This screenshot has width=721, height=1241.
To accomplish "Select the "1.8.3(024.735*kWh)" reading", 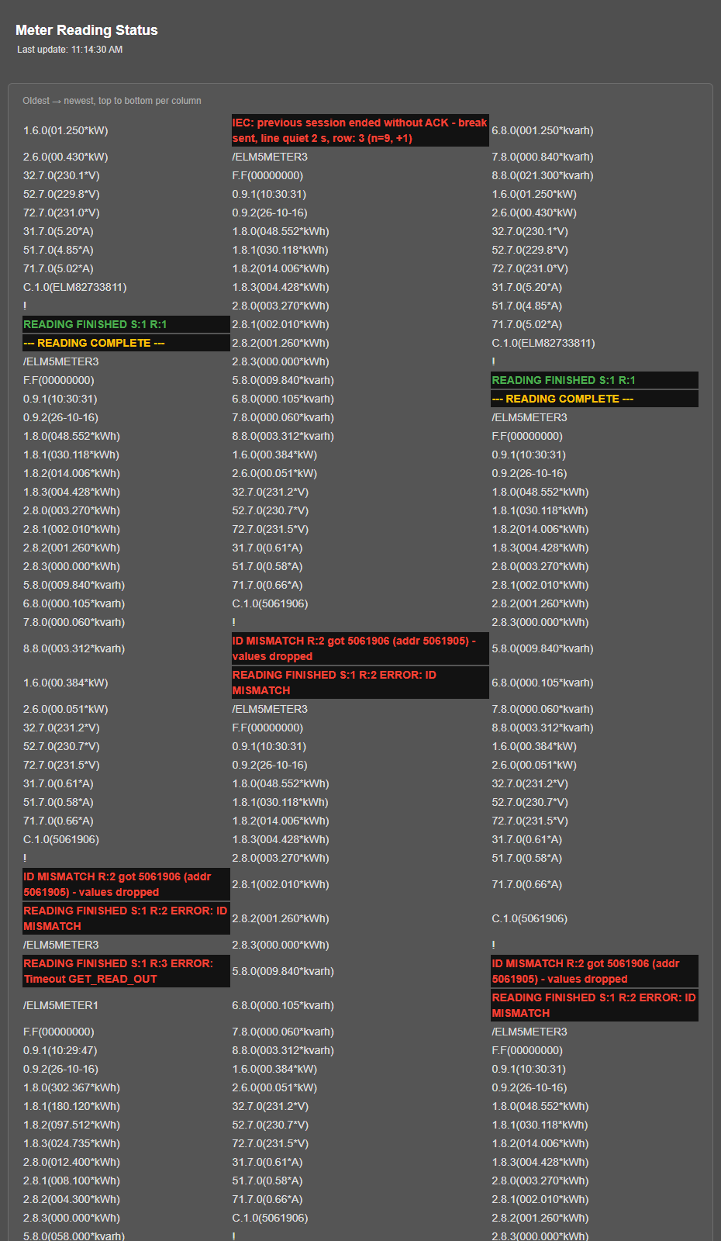I will (x=71, y=1143).
